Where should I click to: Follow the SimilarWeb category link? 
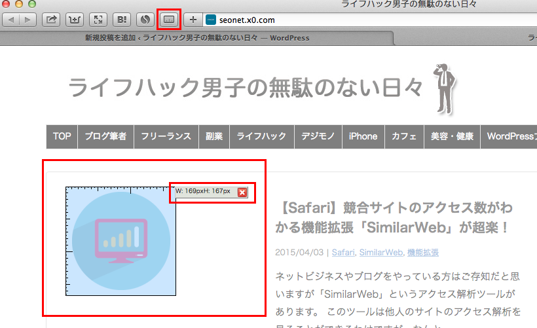click(381, 253)
